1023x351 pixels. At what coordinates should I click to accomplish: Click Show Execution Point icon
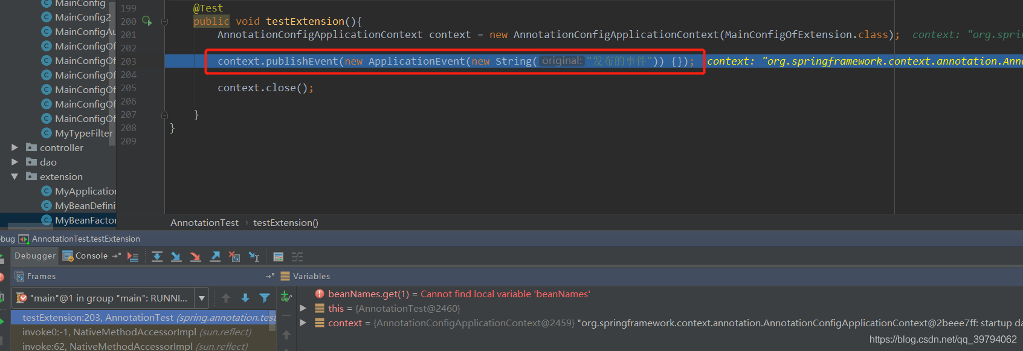coord(133,257)
